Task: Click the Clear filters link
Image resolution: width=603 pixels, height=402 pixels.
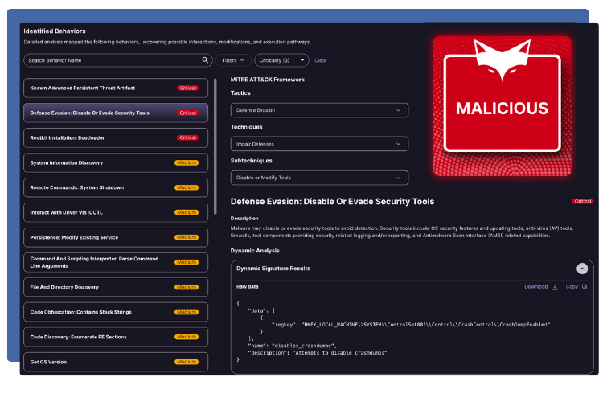Action: pos(320,60)
